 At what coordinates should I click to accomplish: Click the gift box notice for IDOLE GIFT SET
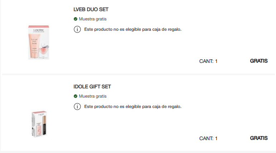point(133,107)
